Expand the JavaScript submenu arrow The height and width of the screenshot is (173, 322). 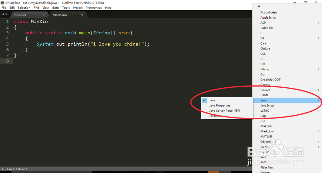(x=318, y=106)
